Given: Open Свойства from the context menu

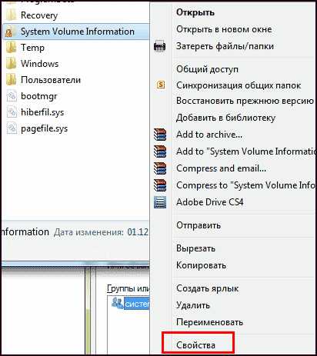Looking at the screenshot, I should coord(195,345).
